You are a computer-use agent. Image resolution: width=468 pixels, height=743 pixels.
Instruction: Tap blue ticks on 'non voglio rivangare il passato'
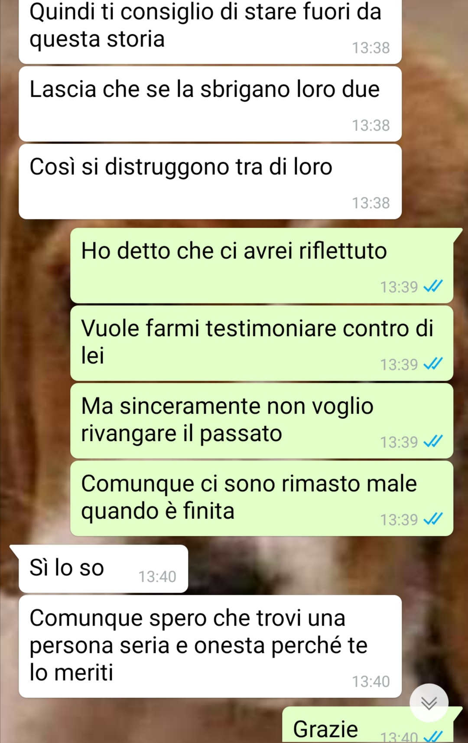tap(433, 441)
